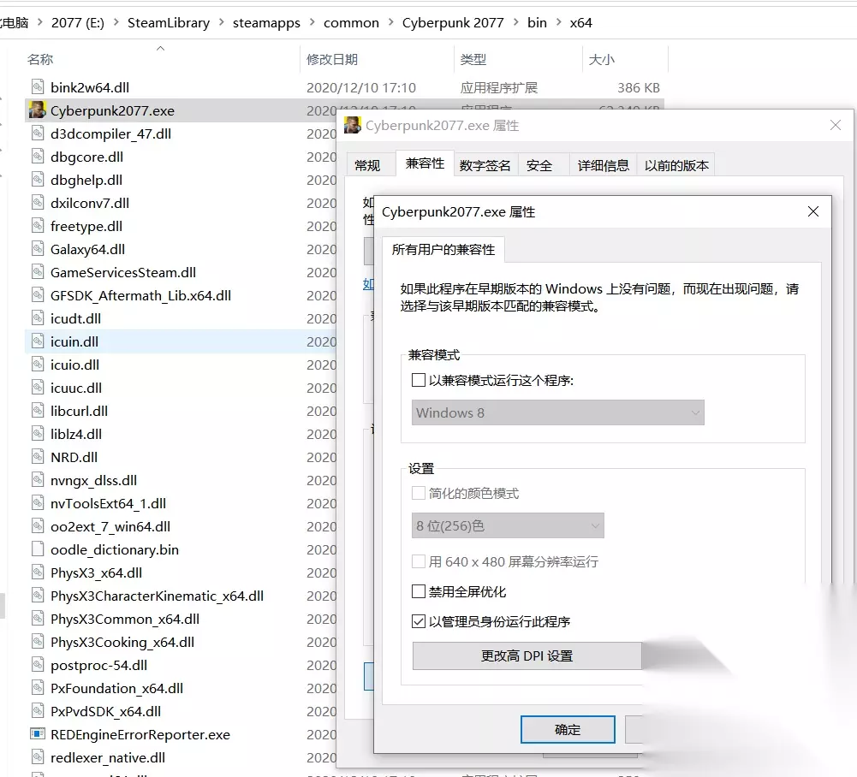Image resolution: width=857 pixels, height=777 pixels.
Task: Click the freetype.dll file icon
Action: pyautogui.click(x=37, y=226)
